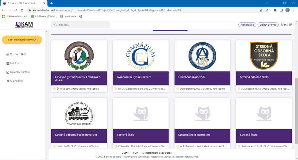Image resolution: width=298 pixels, height=160 pixels.
Task: Open the Gymnázium Cyrila Daxnera school card
Action: coord(141,66)
